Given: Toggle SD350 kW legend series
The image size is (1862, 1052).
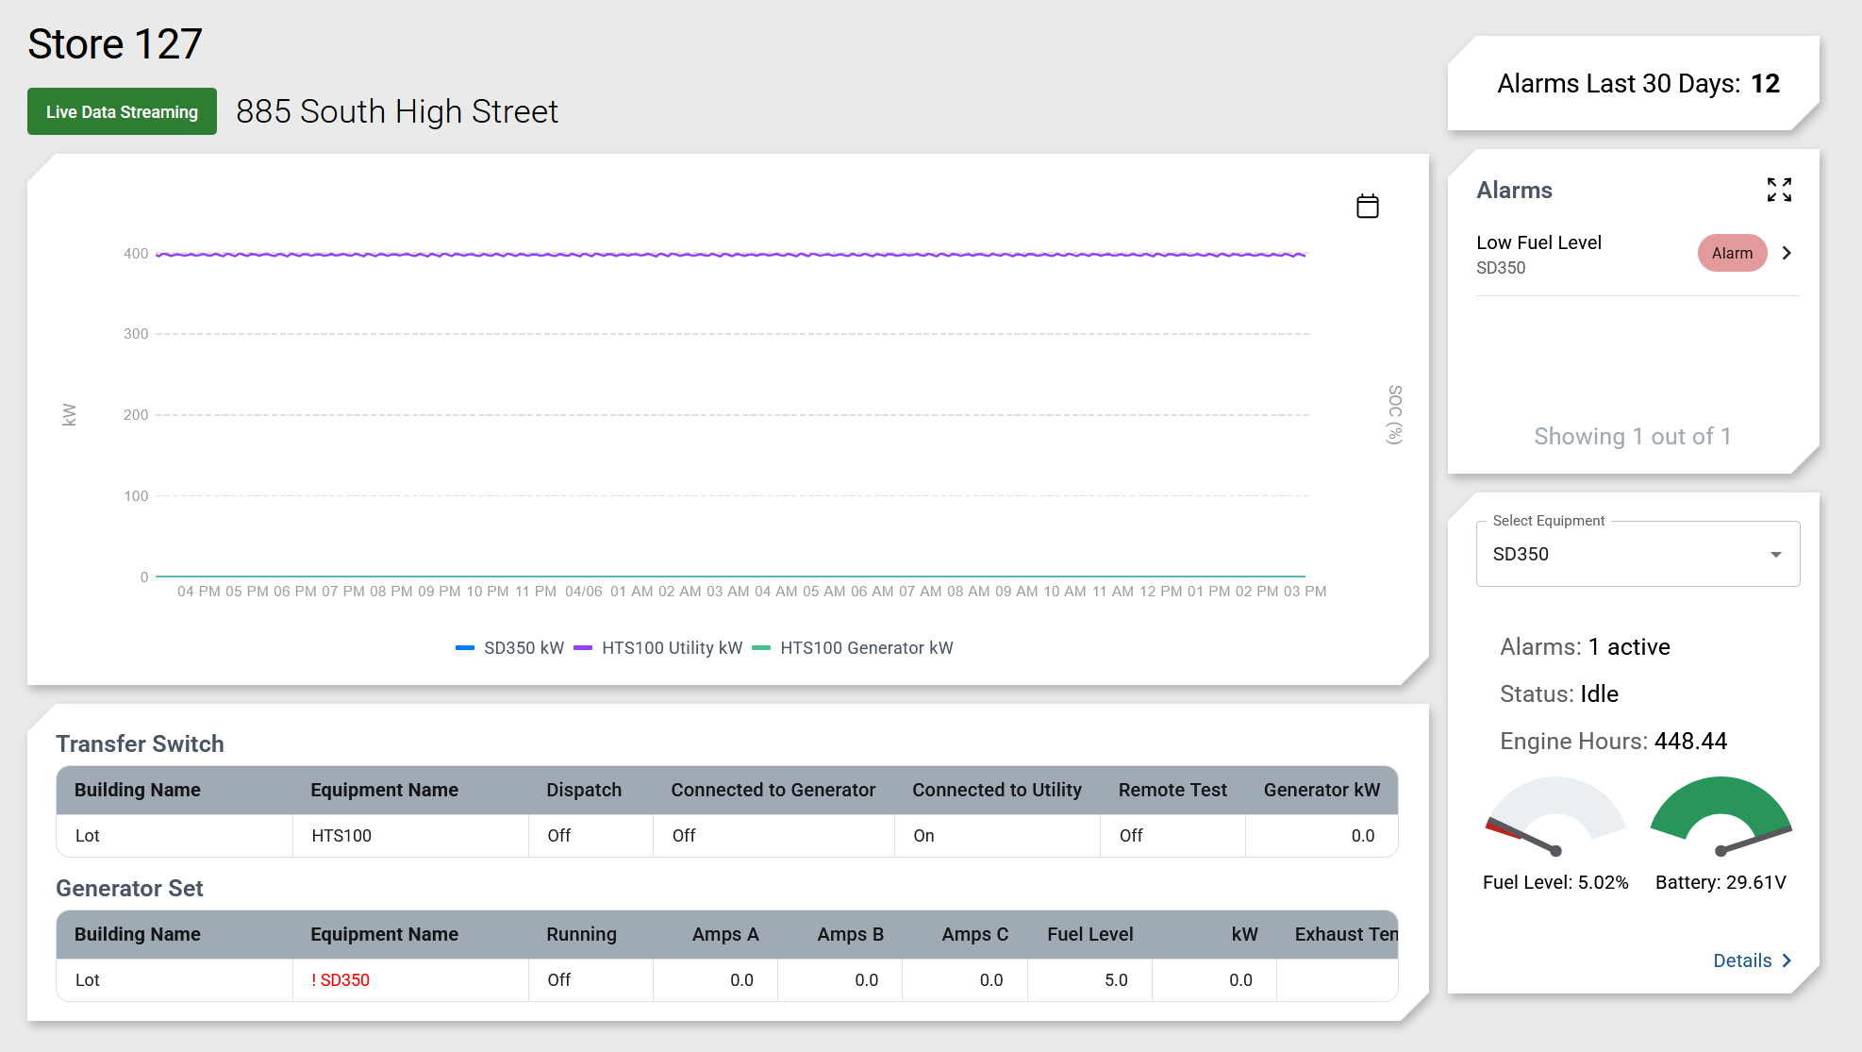Looking at the screenshot, I should point(510,648).
